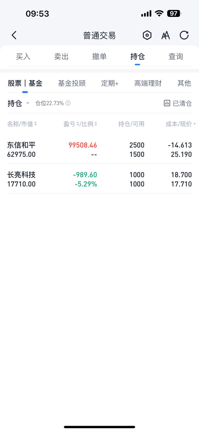Toggle the 比例 sort arrows
Viewport: 199px width, 432px height.
point(96,124)
